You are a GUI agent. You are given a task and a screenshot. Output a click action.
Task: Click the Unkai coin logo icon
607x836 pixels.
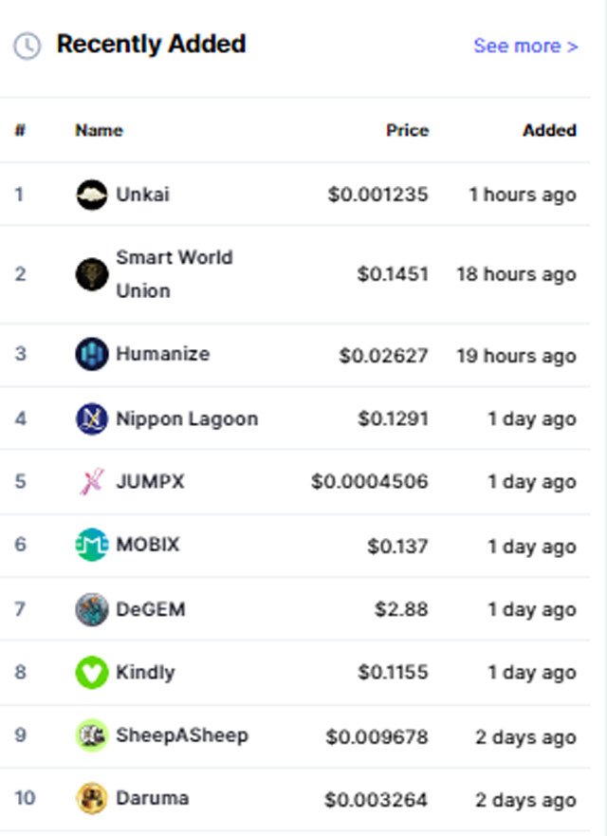[92, 195]
